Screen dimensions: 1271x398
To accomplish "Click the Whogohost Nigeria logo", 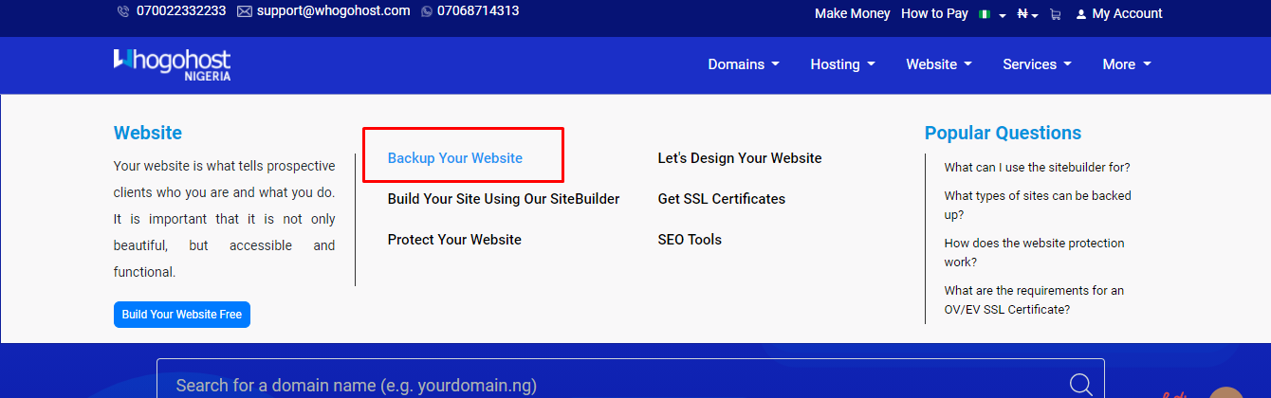I will 172,64.
